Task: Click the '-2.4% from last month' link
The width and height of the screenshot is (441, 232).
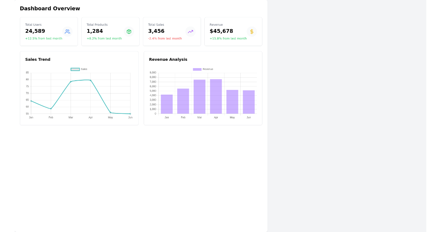Action: (164, 38)
